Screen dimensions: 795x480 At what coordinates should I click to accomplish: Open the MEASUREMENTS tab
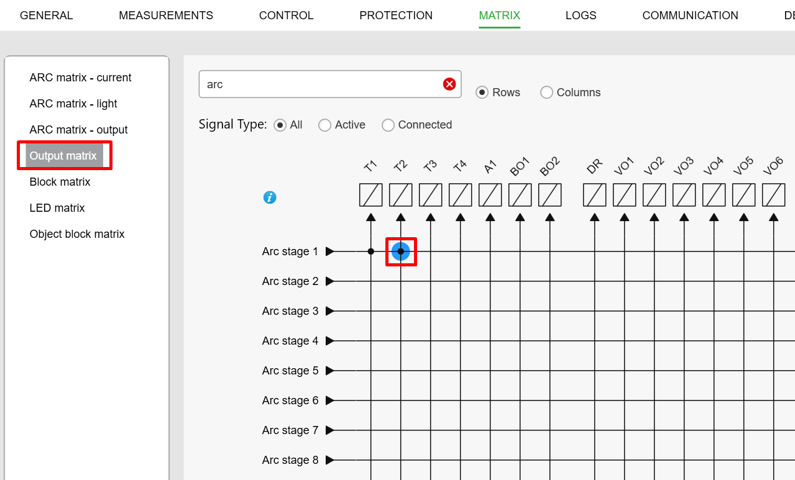pos(166,16)
